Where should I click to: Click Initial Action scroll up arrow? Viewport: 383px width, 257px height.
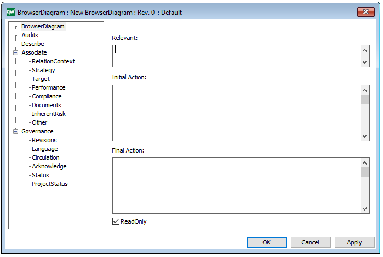click(365, 90)
